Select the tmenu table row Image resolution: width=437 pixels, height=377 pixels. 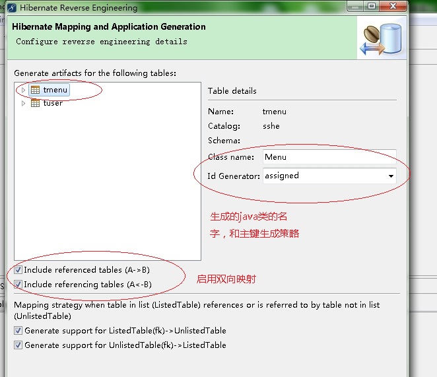coord(49,90)
